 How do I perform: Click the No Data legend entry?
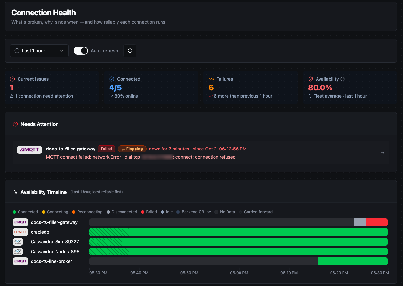[225, 212]
